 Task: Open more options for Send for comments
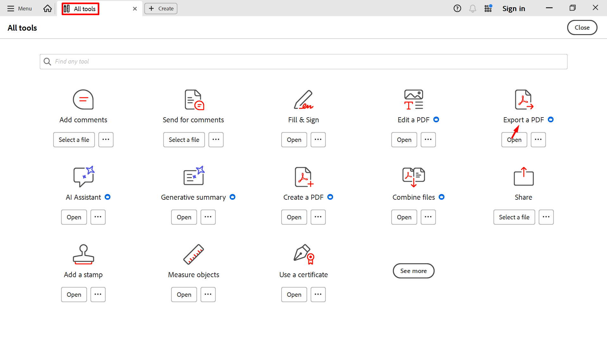click(x=216, y=140)
